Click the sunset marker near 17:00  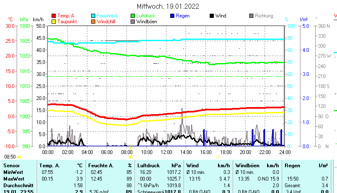(217, 157)
